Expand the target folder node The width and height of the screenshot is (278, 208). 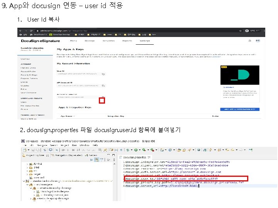point(27,174)
